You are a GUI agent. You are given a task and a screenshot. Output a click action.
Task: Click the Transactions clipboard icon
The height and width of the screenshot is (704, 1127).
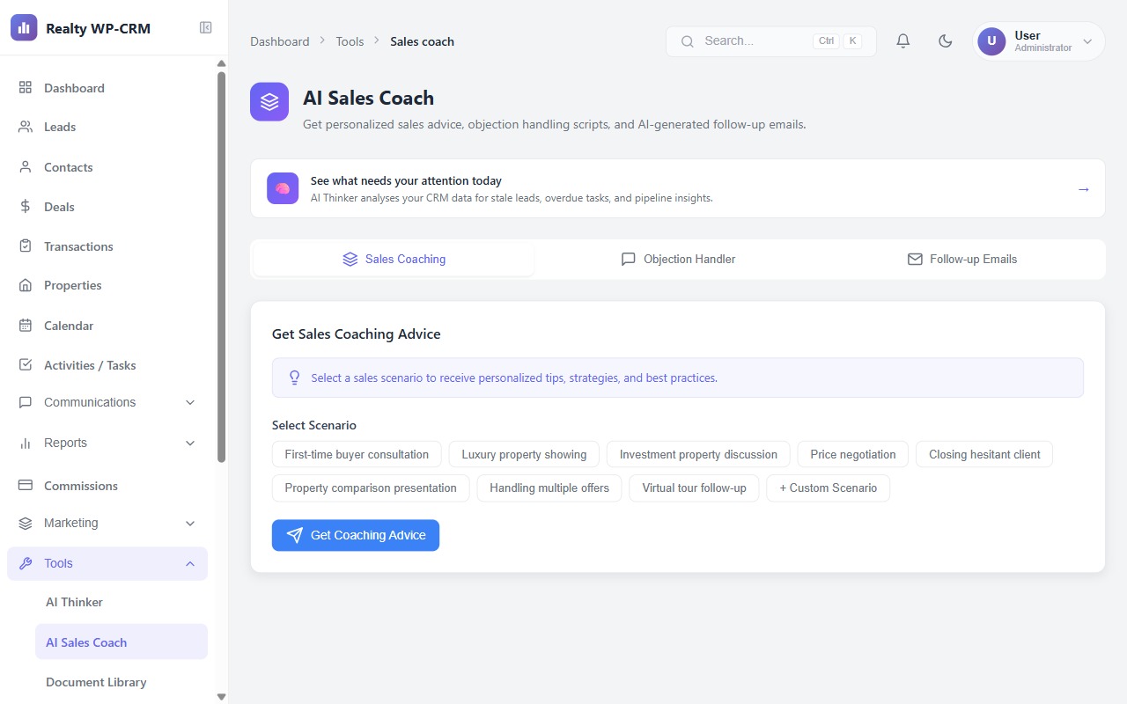pos(26,246)
